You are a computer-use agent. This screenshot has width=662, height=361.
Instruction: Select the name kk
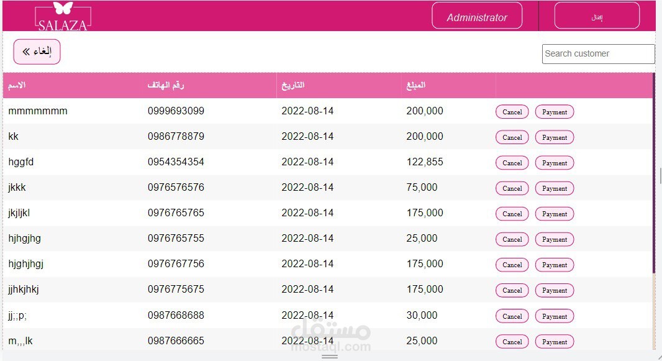coord(14,136)
